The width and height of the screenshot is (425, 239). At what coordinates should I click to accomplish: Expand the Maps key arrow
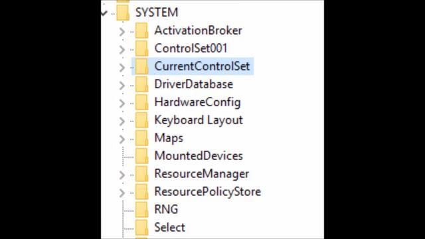click(122, 139)
